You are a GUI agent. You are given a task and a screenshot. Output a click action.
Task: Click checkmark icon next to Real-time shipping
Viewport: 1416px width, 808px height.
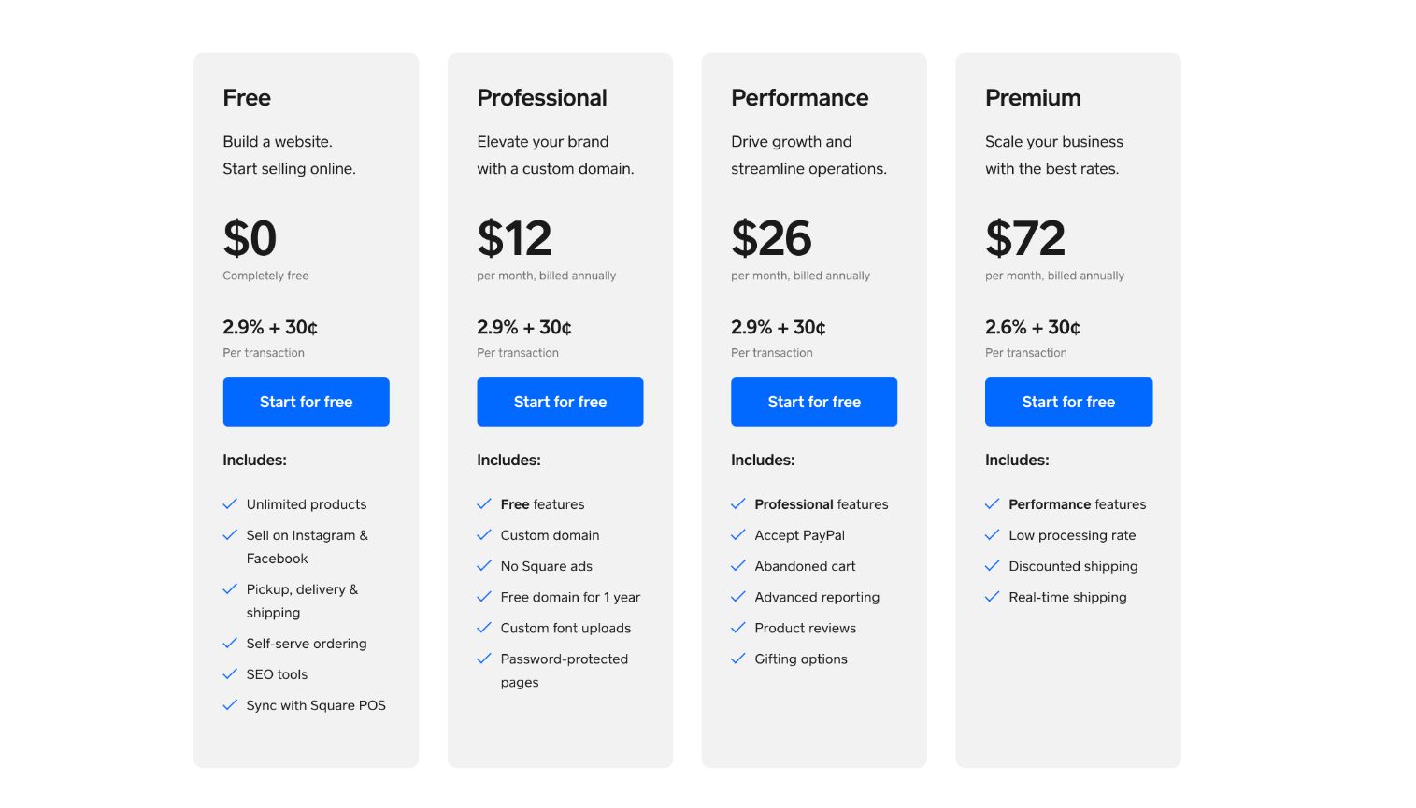pyautogui.click(x=993, y=597)
